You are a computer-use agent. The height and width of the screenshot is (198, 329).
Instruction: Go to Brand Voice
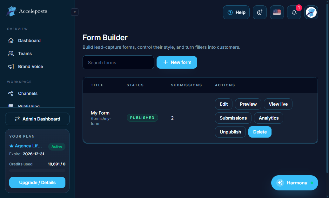pos(37,66)
